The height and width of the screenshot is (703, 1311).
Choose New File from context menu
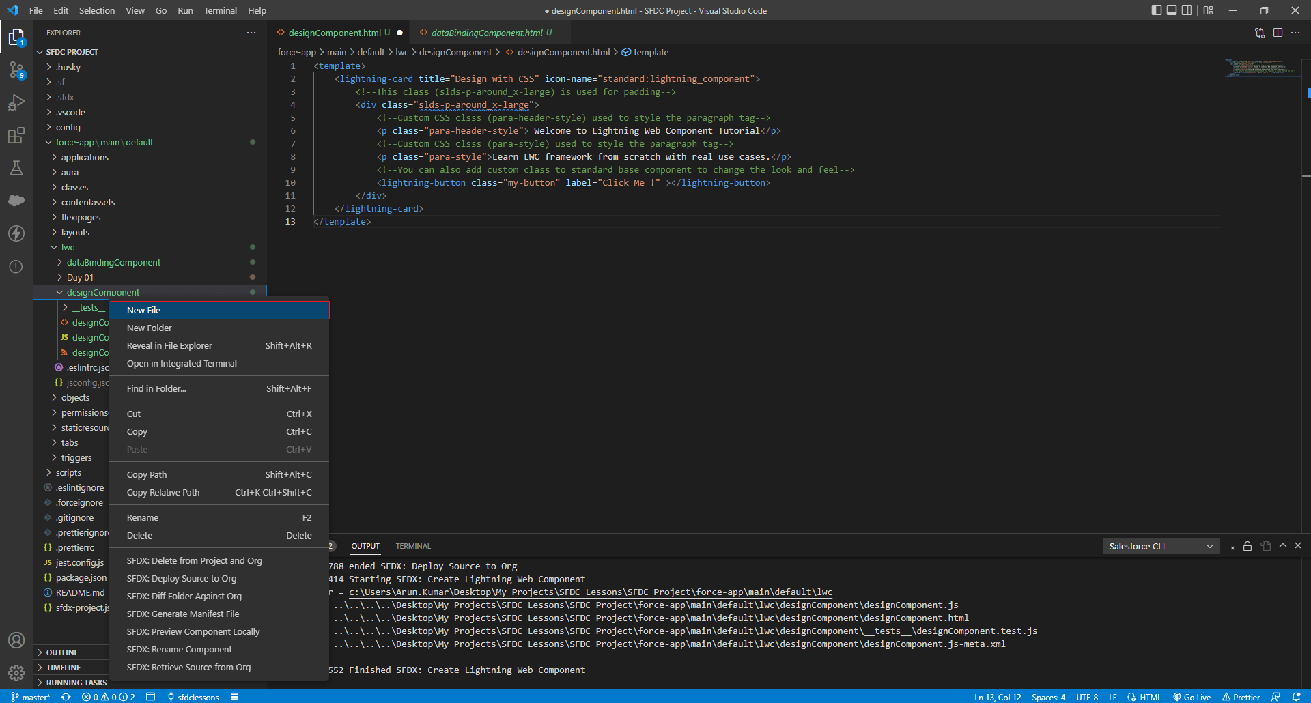pos(144,310)
